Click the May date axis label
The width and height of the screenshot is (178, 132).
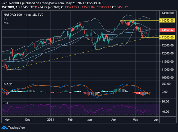pyautogui.click(x=135, y=120)
